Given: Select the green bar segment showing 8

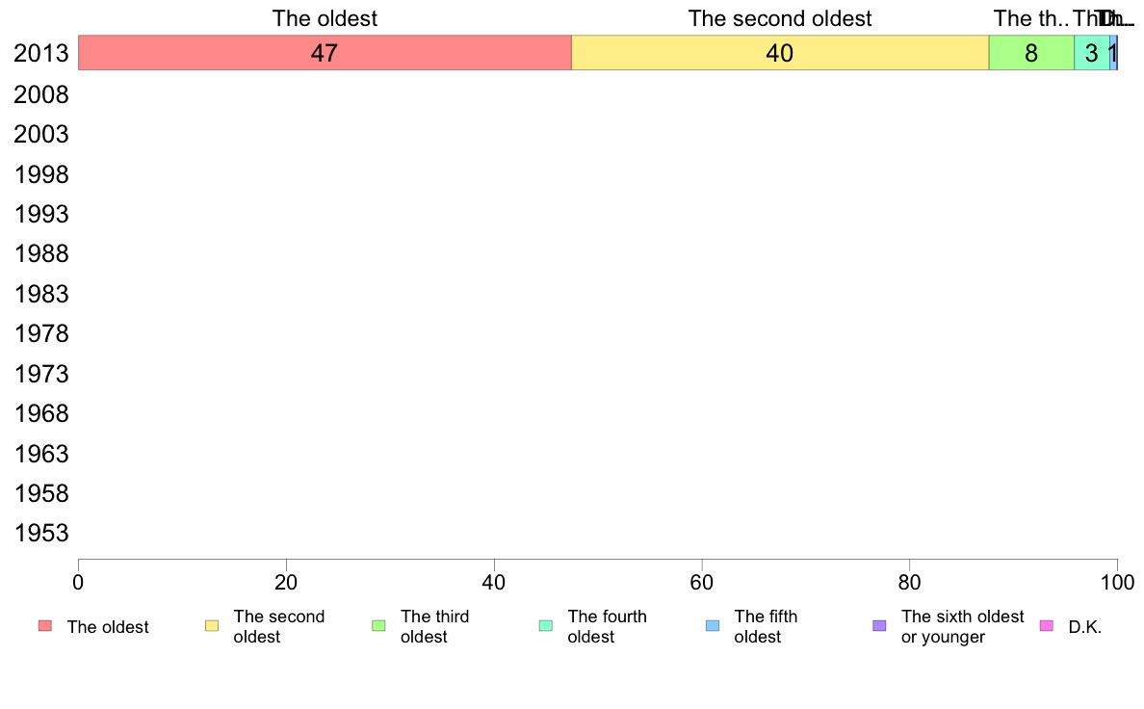Looking at the screenshot, I should click(x=1031, y=53).
